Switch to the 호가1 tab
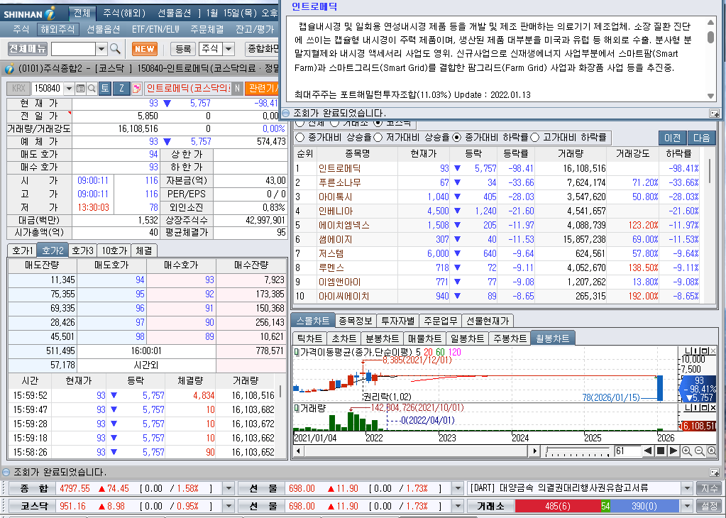Viewport: 726px width, 518px height. click(x=22, y=250)
